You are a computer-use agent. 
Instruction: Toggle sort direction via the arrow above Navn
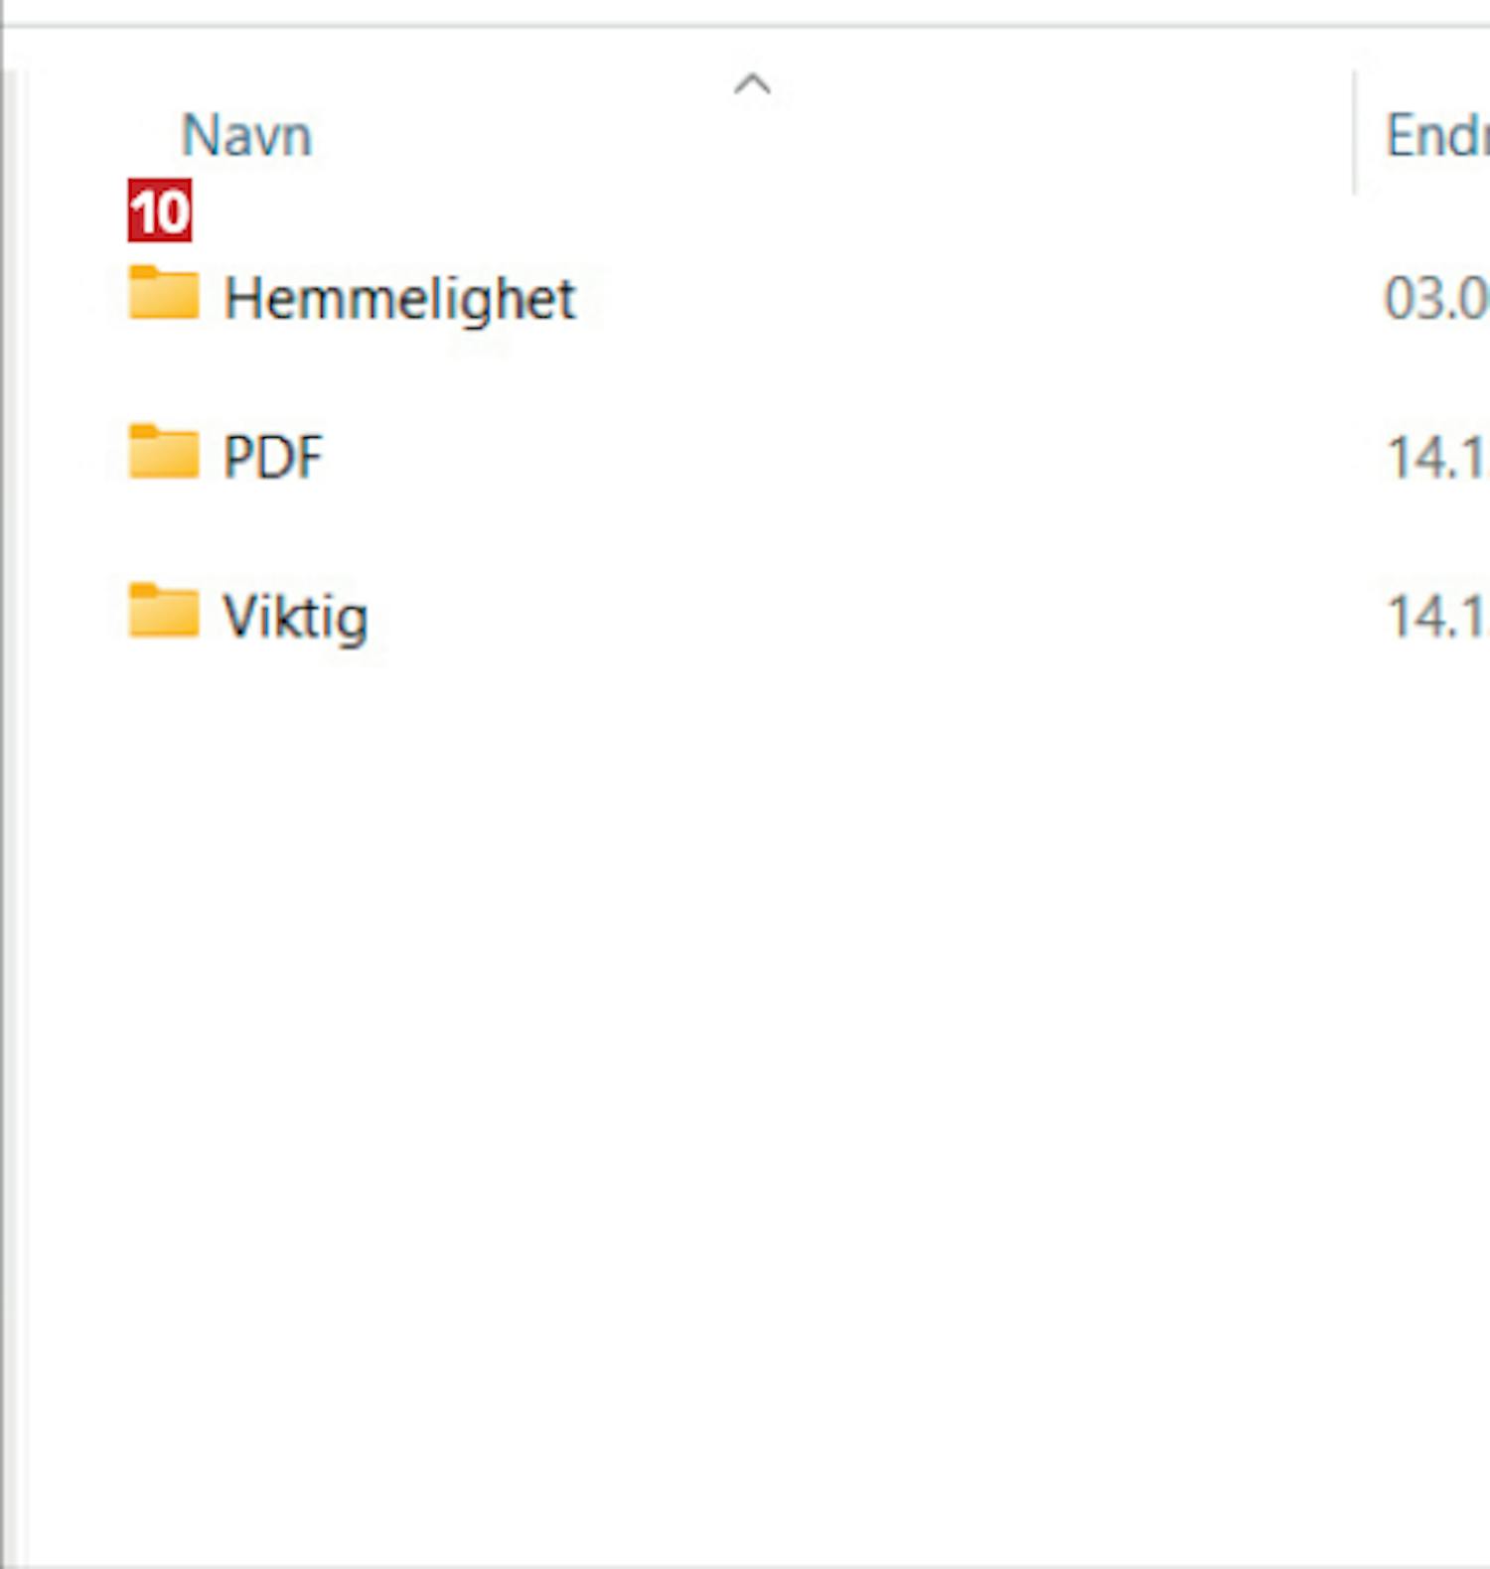pyautogui.click(x=752, y=85)
